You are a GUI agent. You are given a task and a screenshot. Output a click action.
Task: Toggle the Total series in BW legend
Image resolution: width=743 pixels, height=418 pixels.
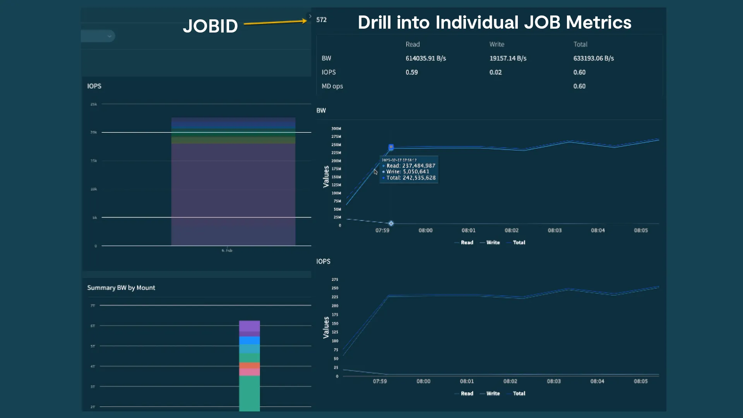click(x=516, y=243)
